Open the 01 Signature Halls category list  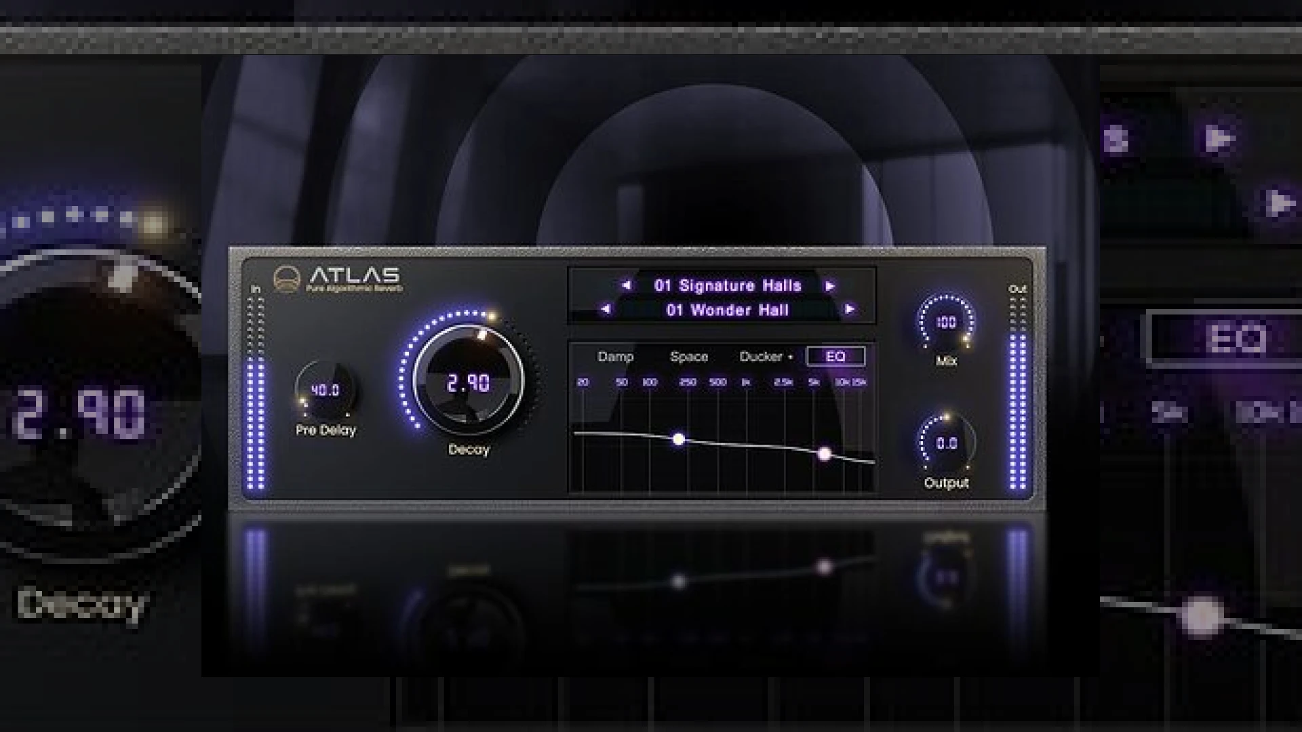pyautogui.click(x=728, y=285)
